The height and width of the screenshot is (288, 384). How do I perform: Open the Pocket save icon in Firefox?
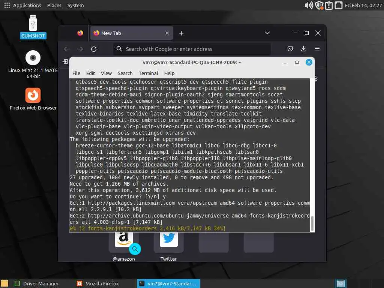click(x=290, y=49)
